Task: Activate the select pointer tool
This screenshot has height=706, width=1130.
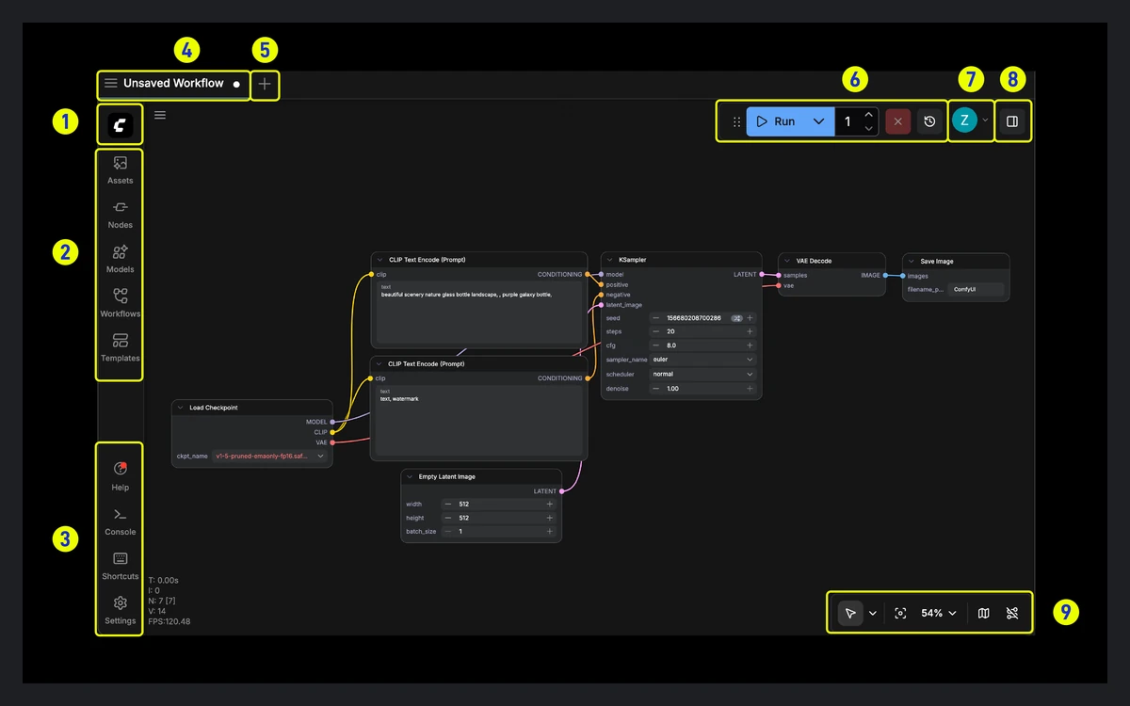Action: pos(850,613)
